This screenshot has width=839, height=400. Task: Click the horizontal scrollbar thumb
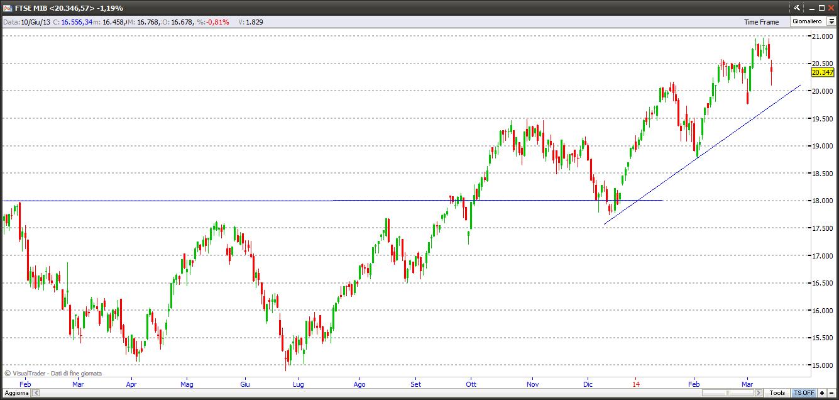728,393
